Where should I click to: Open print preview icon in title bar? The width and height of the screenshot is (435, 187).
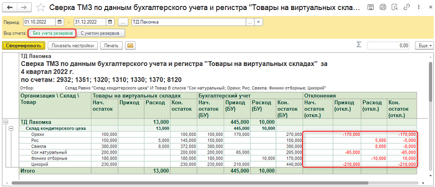395,8
